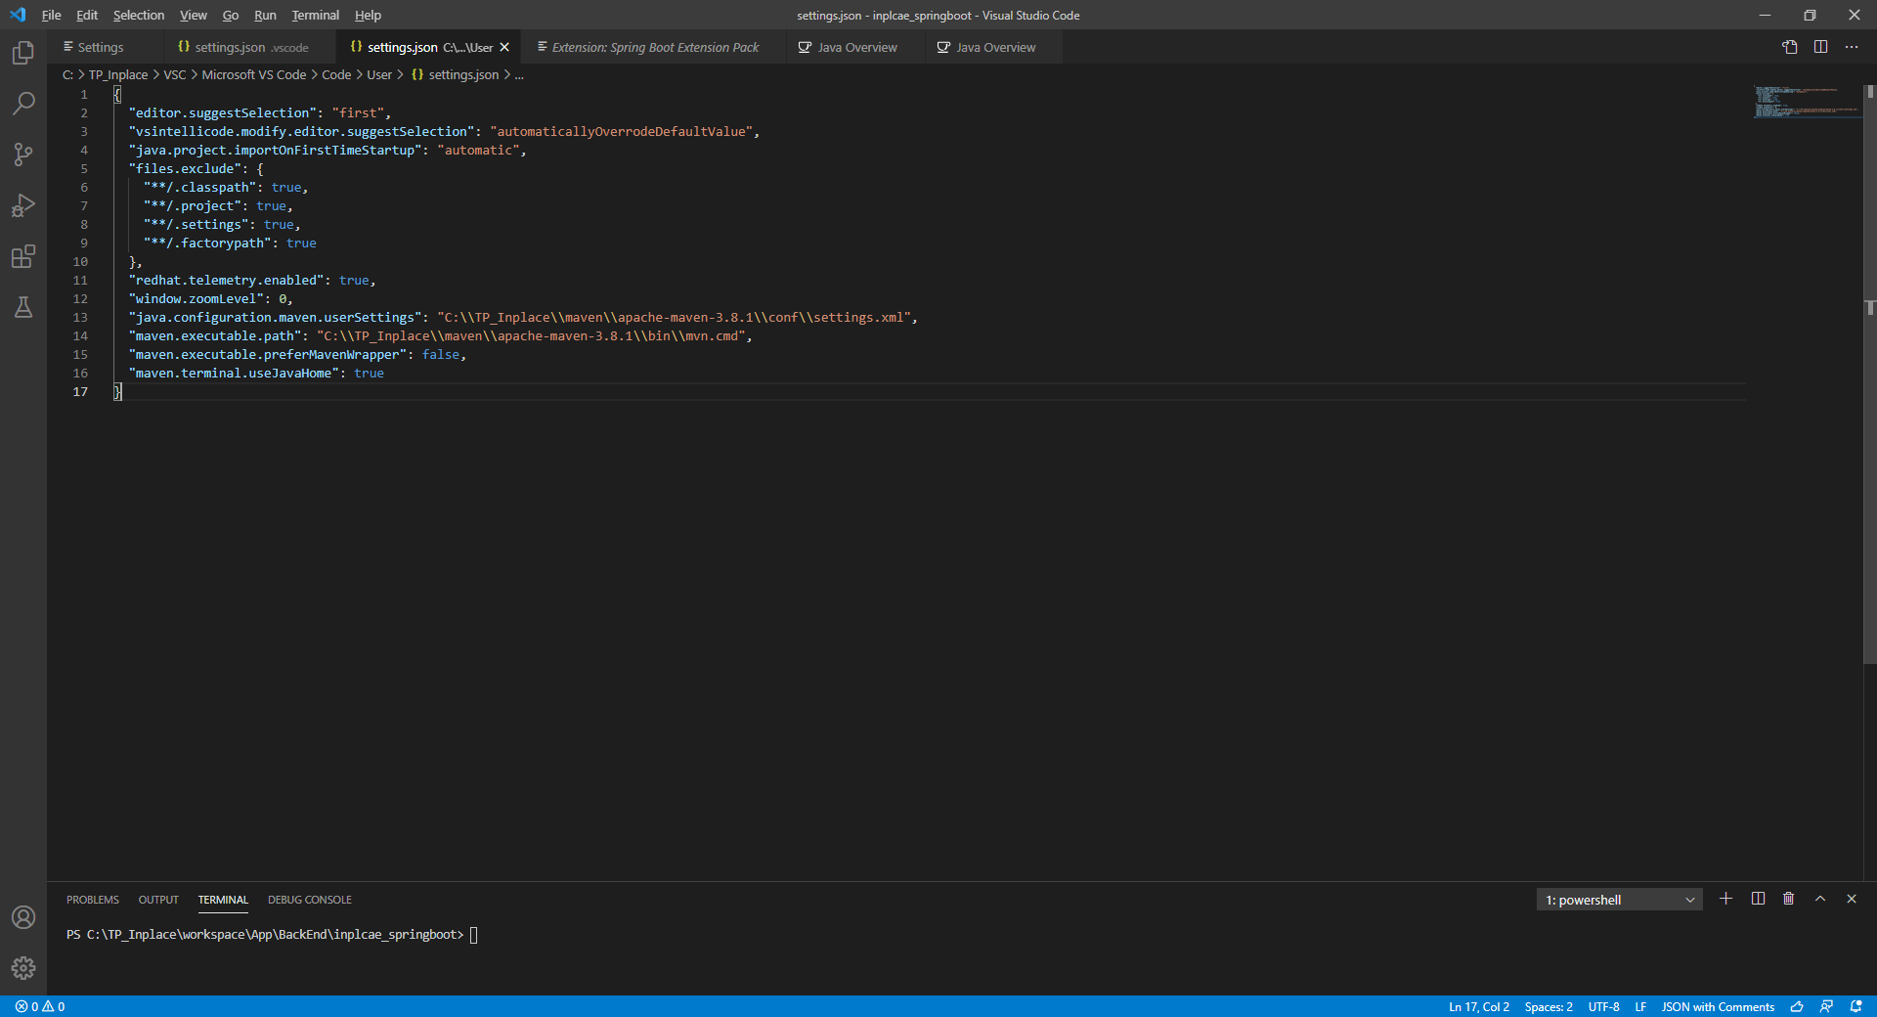Split the terminal panel

pos(1758,899)
